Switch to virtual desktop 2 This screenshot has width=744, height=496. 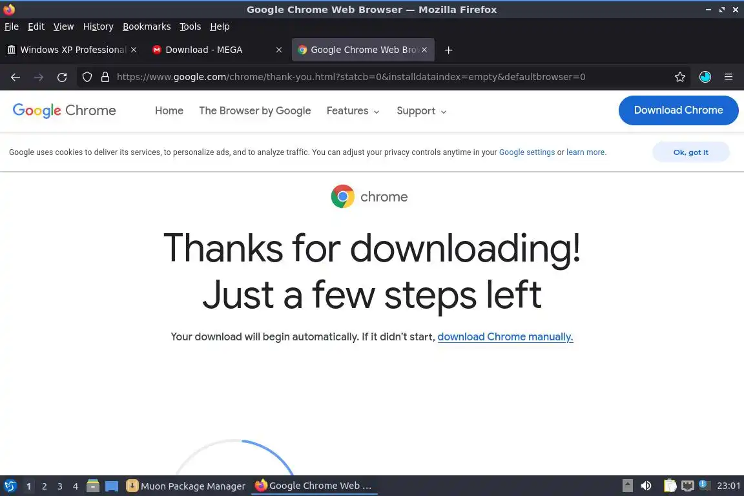44,486
